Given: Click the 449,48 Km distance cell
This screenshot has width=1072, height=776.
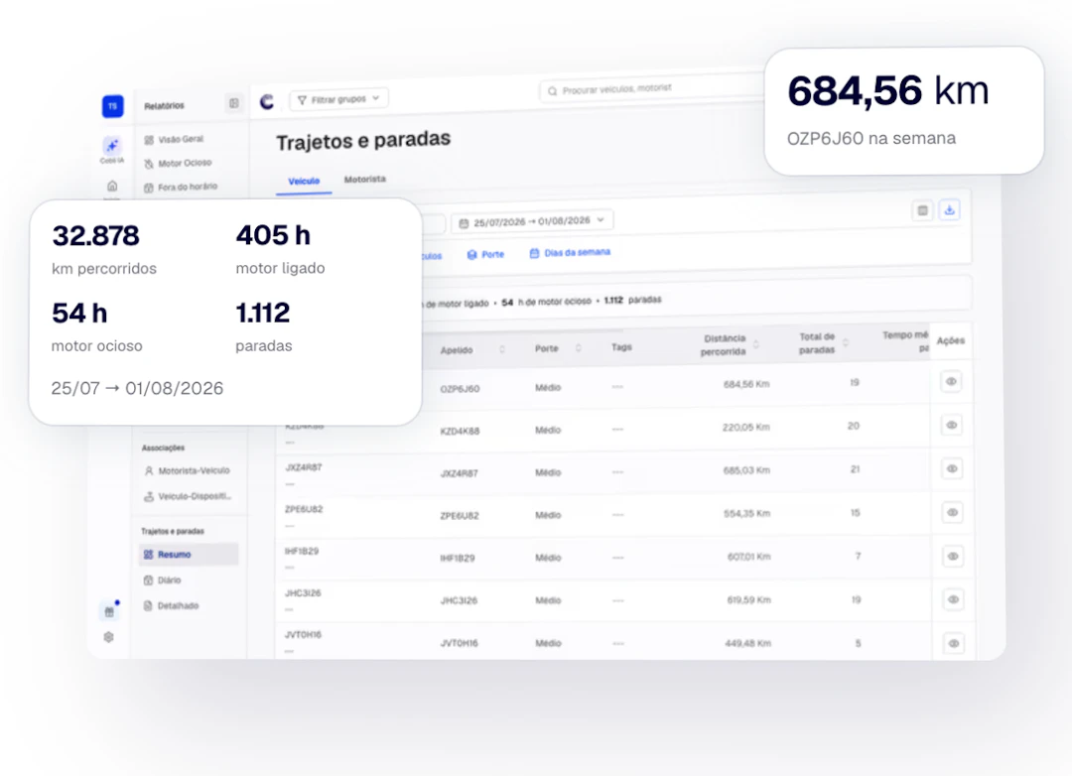Looking at the screenshot, I should 748,643.
